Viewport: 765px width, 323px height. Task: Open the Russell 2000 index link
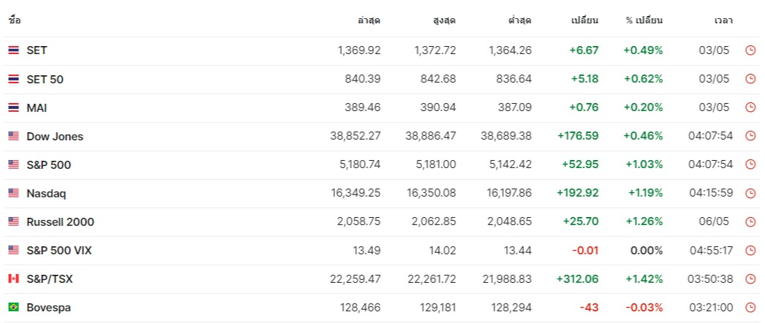tap(60, 222)
